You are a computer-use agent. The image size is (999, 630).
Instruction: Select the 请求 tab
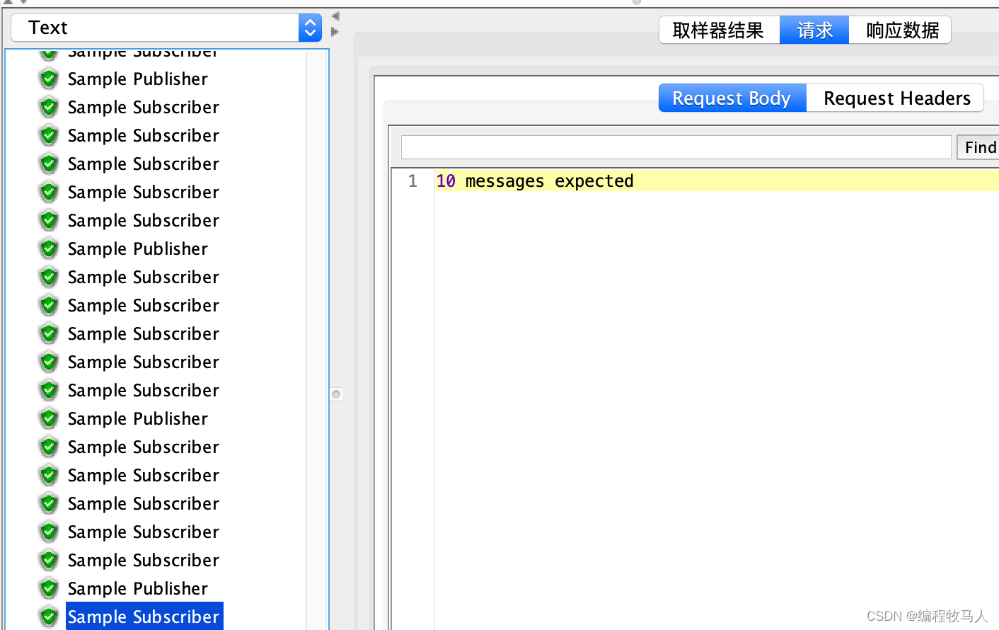814,30
